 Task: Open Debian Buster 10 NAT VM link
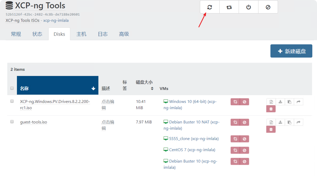[x=192, y=125]
